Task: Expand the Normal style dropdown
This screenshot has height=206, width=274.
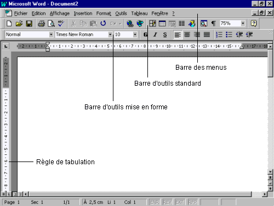Action: 51,35
